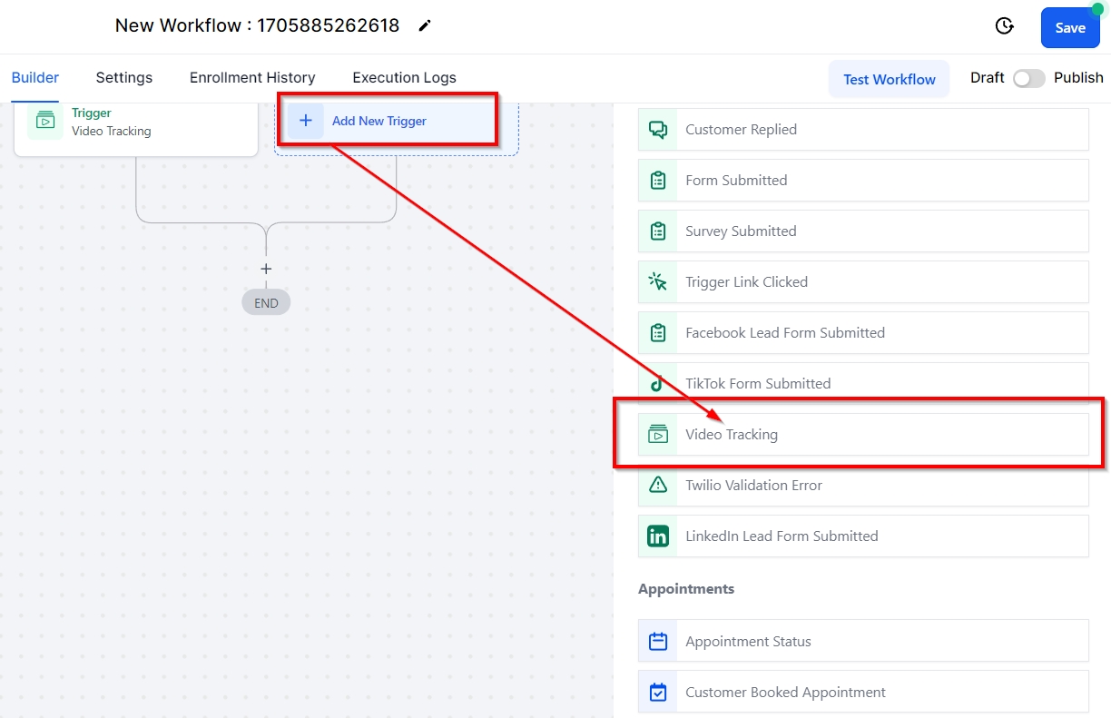The image size is (1111, 718).
Task: Choose Customer Booked Appointment trigger
Action: tap(862, 693)
